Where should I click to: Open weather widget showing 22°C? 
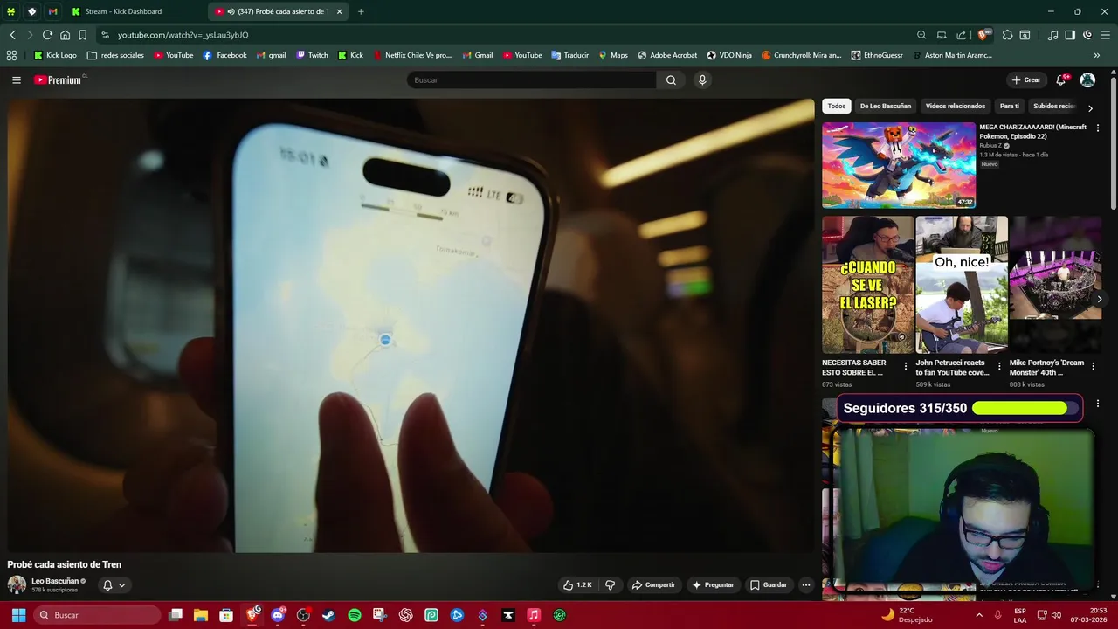pos(906,615)
